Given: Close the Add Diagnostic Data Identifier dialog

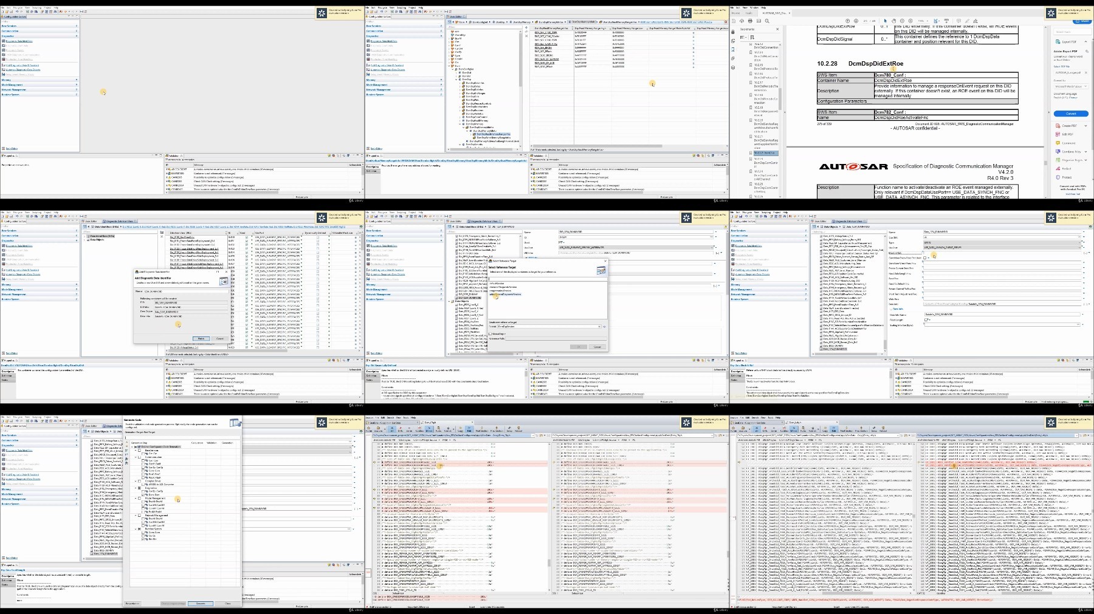Looking at the screenshot, I should tap(226, 272).
